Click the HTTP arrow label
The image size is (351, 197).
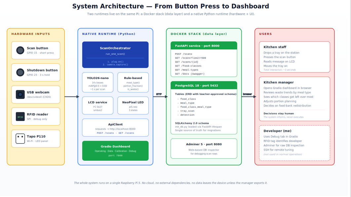click(159, 94)
